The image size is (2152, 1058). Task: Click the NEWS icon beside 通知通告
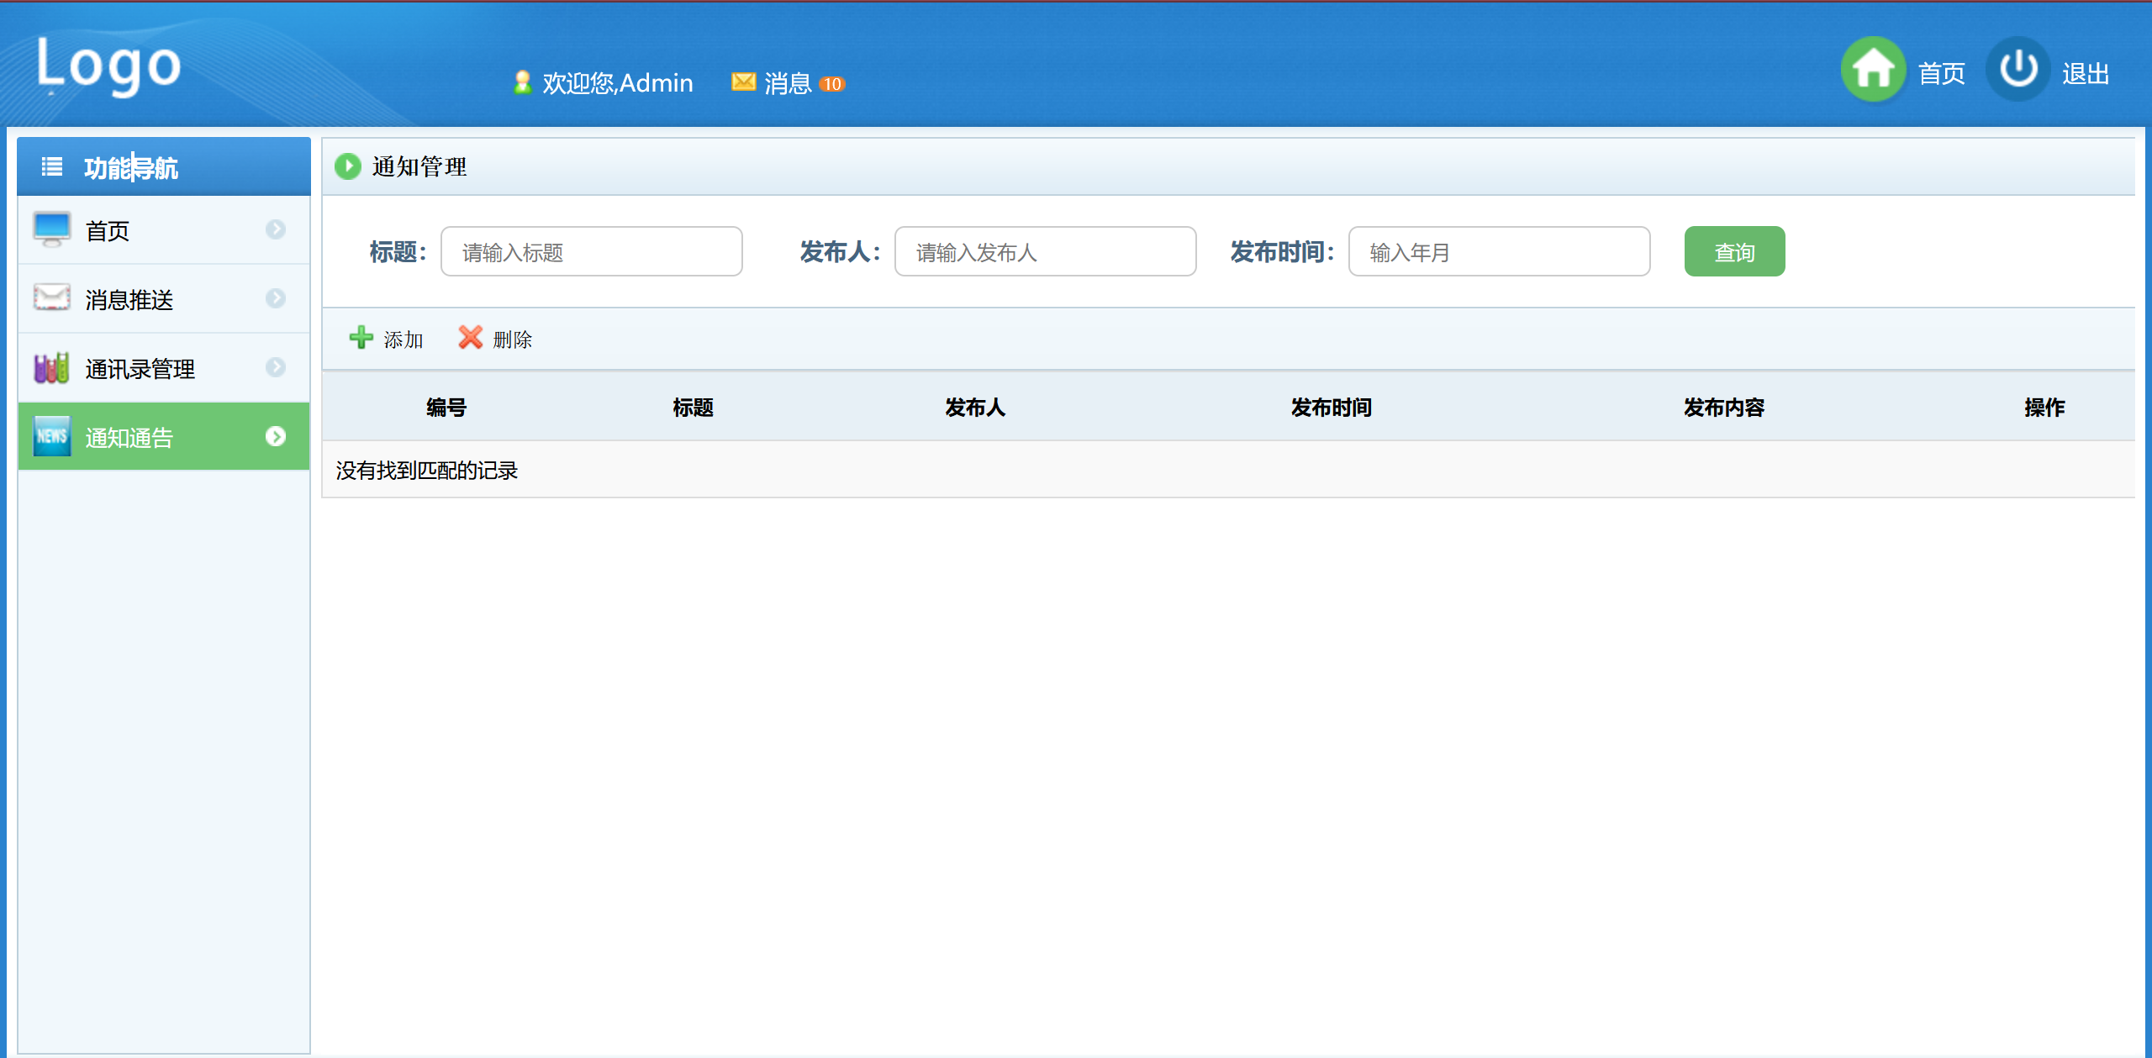[52, 436]
